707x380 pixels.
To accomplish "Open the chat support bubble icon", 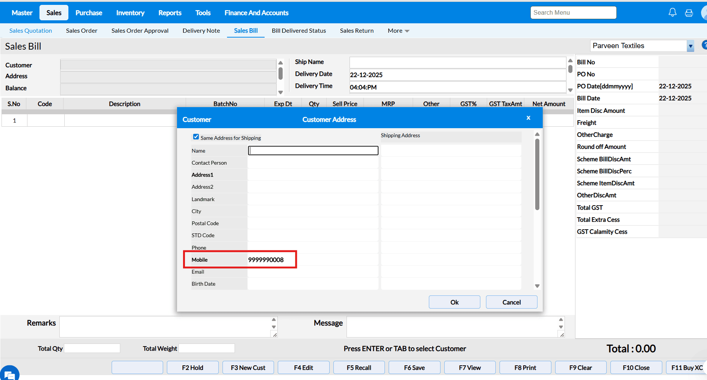I will [x=9, y=374].
